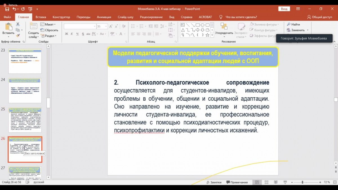
Task: Toggle underline Ч formatting
Action: tap(78, 34)
